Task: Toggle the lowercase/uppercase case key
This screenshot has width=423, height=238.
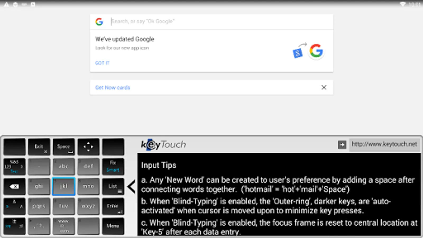Action: point(15,206)
